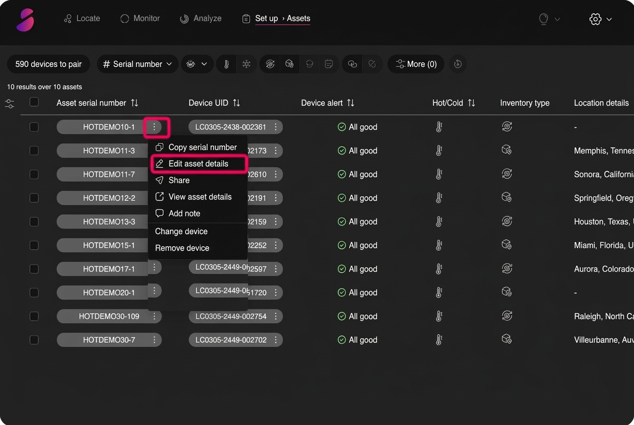Check the HOTDEMO17-1 row checkbox
This screenshot has height=425, width=634.
point(34,269)
